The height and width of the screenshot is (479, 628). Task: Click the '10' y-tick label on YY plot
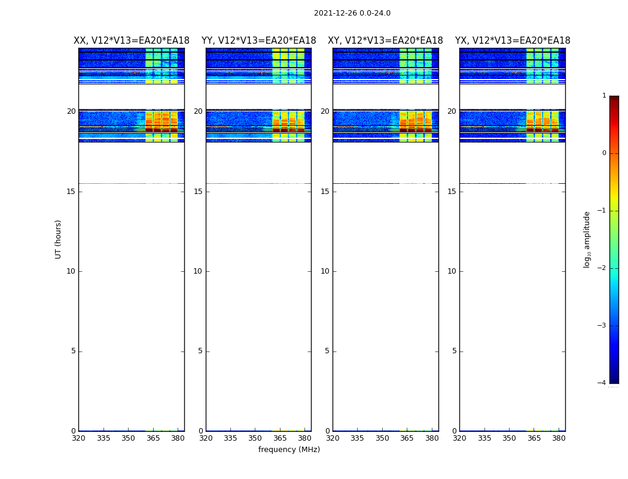coord(197,271)
